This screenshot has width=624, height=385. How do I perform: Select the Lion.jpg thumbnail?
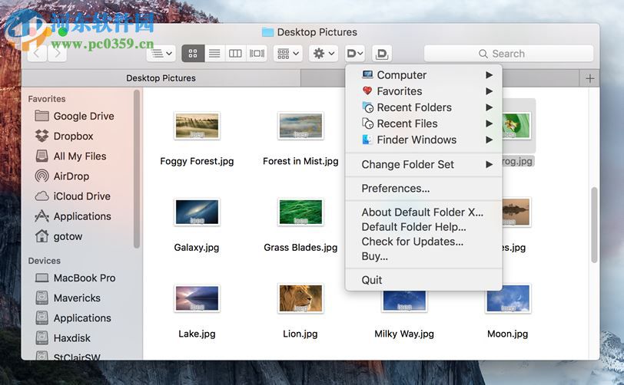click(300, 298)
